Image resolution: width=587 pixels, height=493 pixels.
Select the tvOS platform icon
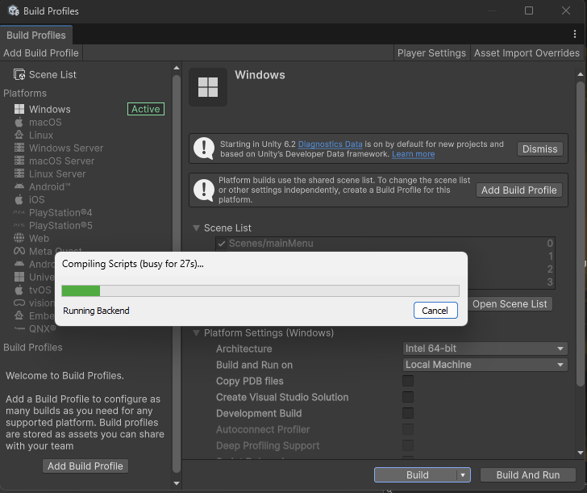click(x=19, y=290)
